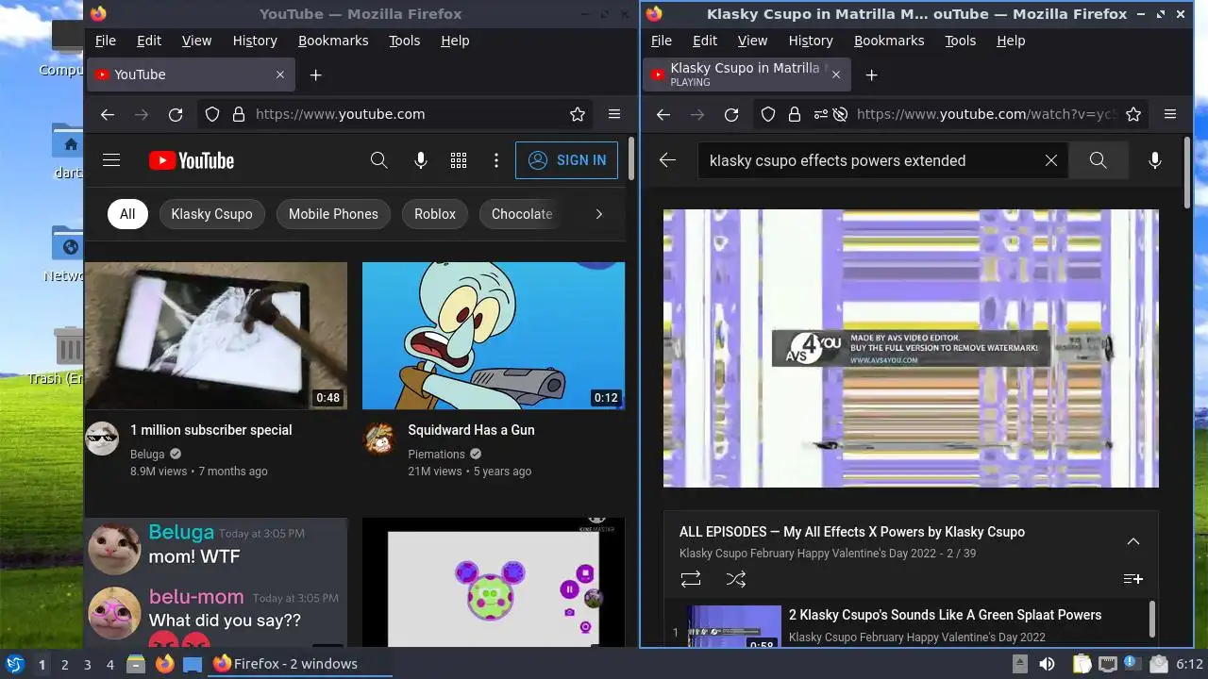Open the Piemations channel link
This screenshot has height=679, width=1208.
[436, 455]
